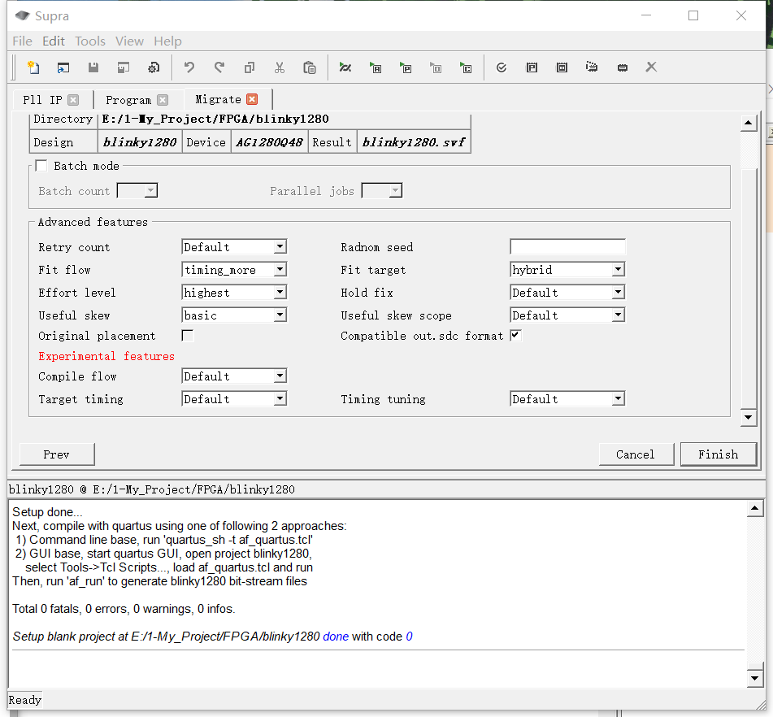Open the Tools menu
The image size is (773, 717).
[90, 41]
